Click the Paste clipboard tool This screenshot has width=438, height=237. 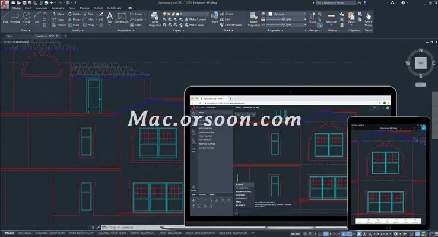click(351, 18)
